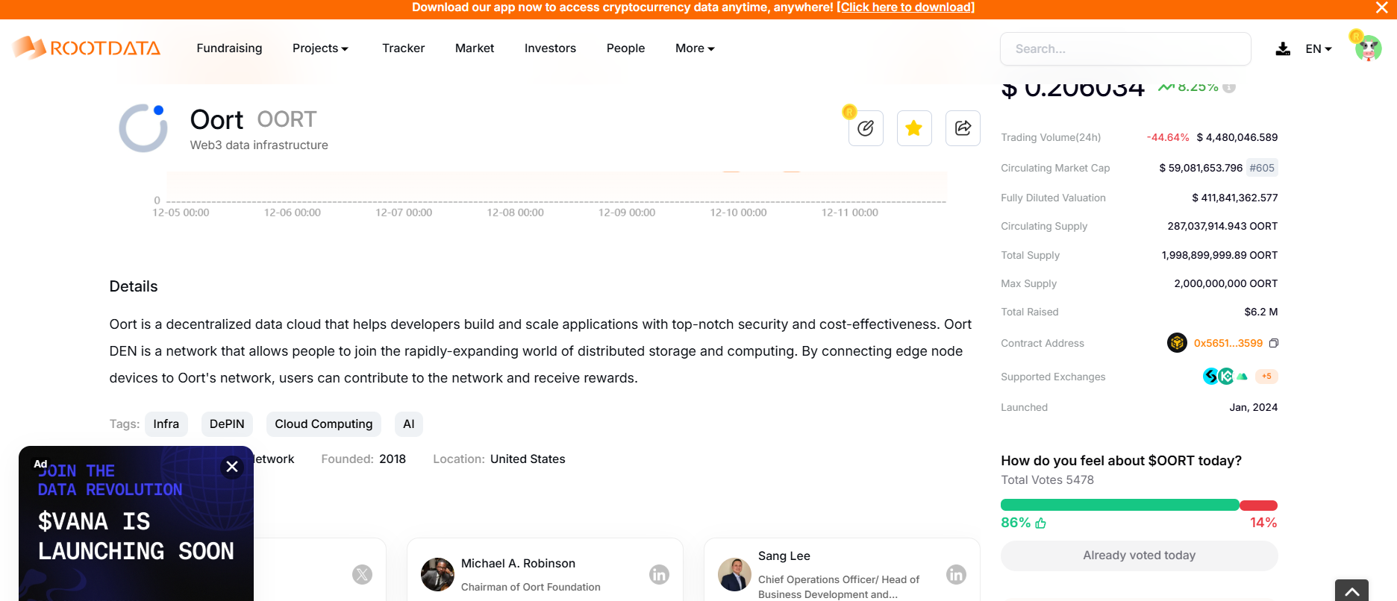This screenshot has width=1397, height=601.
Task: Toggle the yellow star favorite button
Action: point(914,128)
